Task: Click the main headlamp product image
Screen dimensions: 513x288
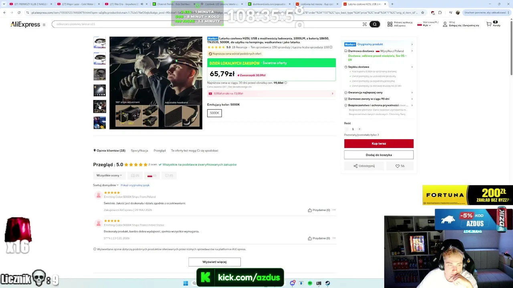Action: click(156, 83)
